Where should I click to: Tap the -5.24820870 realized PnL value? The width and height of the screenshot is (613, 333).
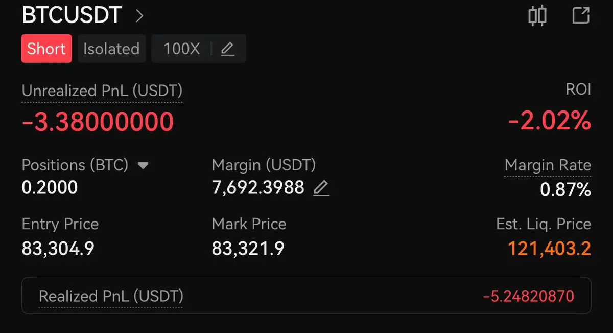(528, 296)
